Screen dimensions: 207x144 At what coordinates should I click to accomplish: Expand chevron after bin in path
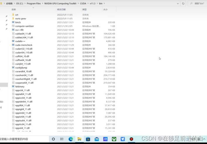tap(104, 4)
